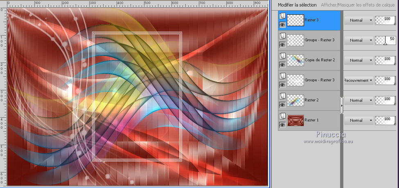Click the opacity slider of Copie de Raster 2
This screenshot has height=188, width=399.
[385, 60]
